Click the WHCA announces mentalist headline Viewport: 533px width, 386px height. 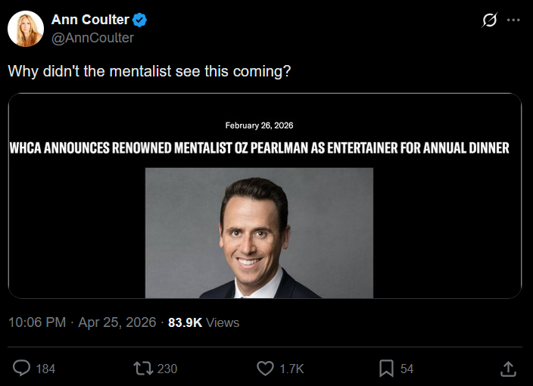tap(259, 148)
